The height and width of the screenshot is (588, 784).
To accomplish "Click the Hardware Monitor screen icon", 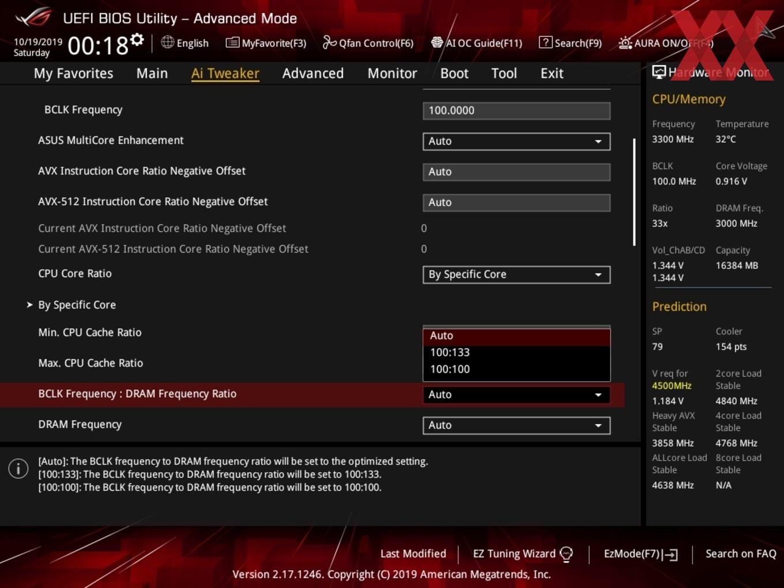I will (659, 72).
